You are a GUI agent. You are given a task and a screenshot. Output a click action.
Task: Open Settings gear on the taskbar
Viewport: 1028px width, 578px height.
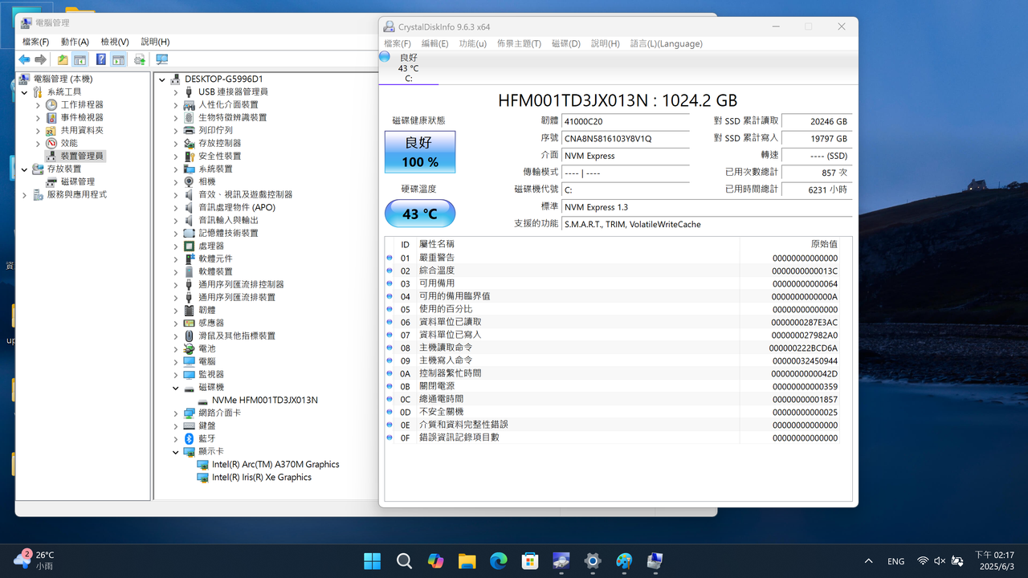tap(593, 560)
